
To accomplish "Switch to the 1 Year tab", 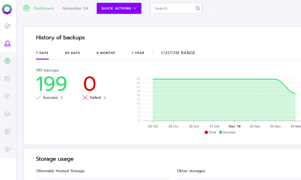I will pyautogui.click(x=138, y=53).
